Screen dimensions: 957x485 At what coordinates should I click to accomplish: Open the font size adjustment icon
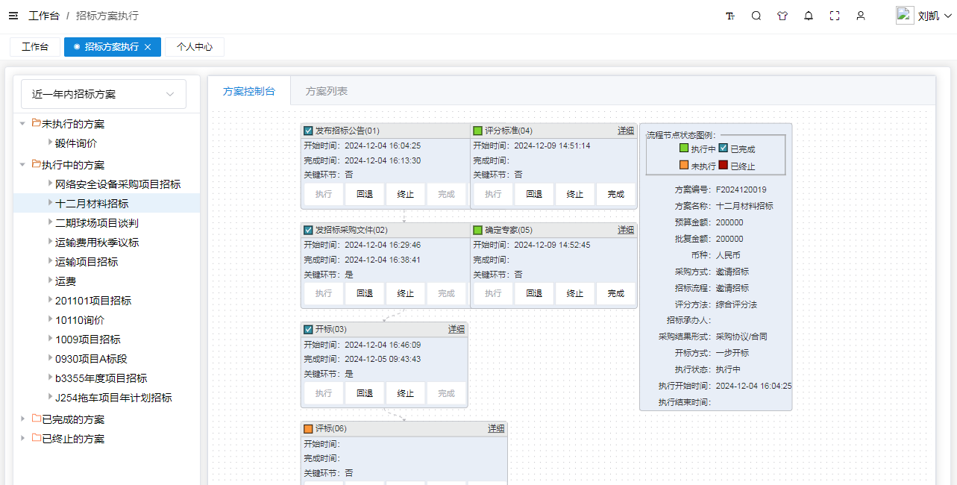(x=729, y=16)
